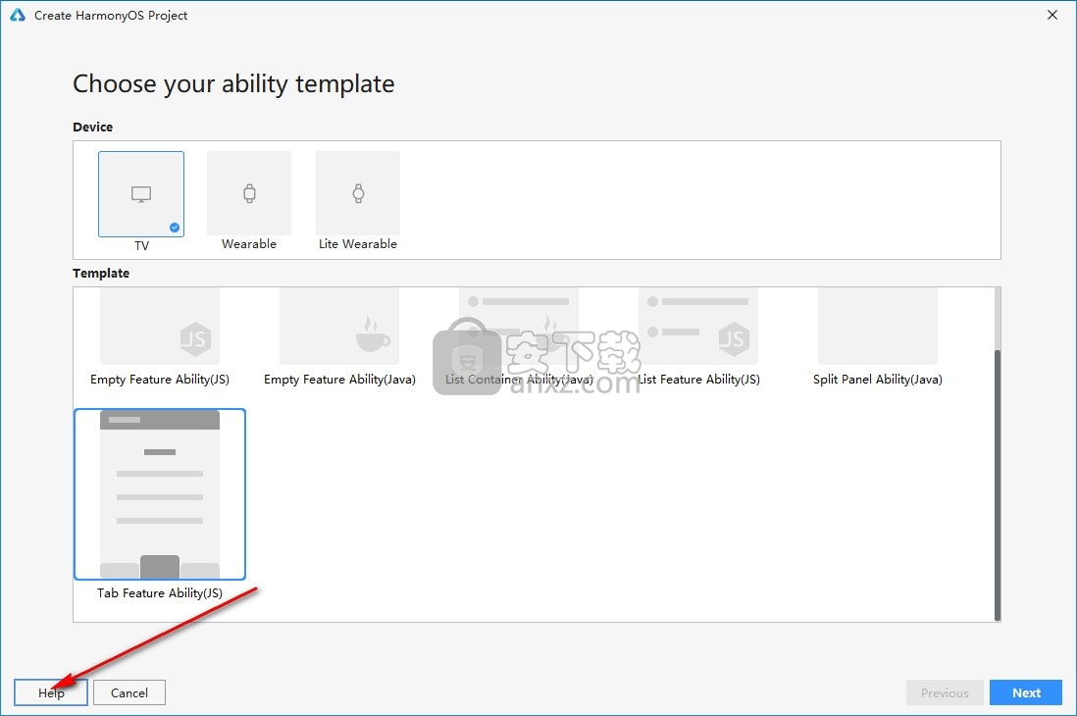Click the Next button
The image size is (1077, 716).
(x=1026, y=692)
